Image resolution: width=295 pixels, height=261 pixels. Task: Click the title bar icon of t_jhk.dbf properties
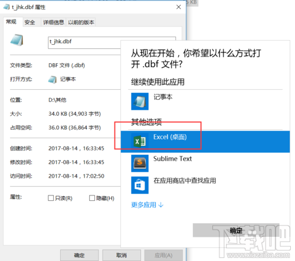click(x=6, y=7)
